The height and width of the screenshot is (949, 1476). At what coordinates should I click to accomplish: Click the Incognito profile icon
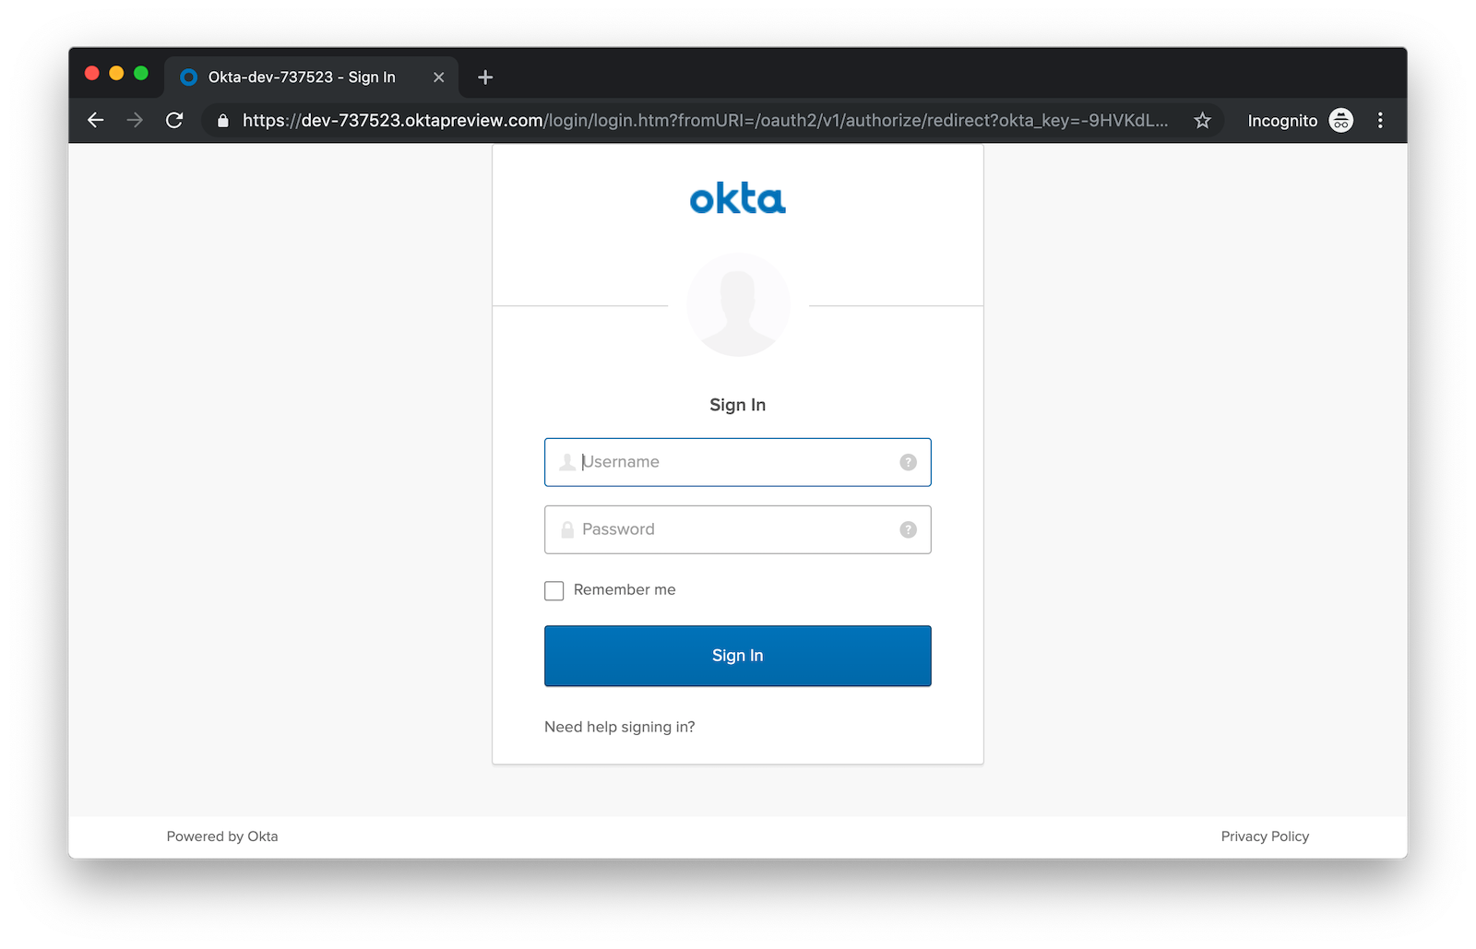[x=1340, y=121]
